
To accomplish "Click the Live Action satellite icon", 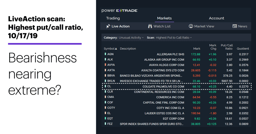I will click(108, 26).
